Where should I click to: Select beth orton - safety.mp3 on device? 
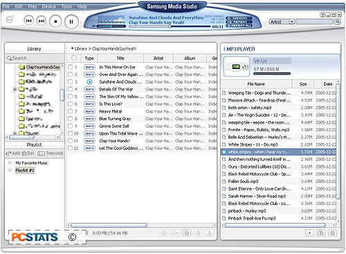click(x=279, y=108)
